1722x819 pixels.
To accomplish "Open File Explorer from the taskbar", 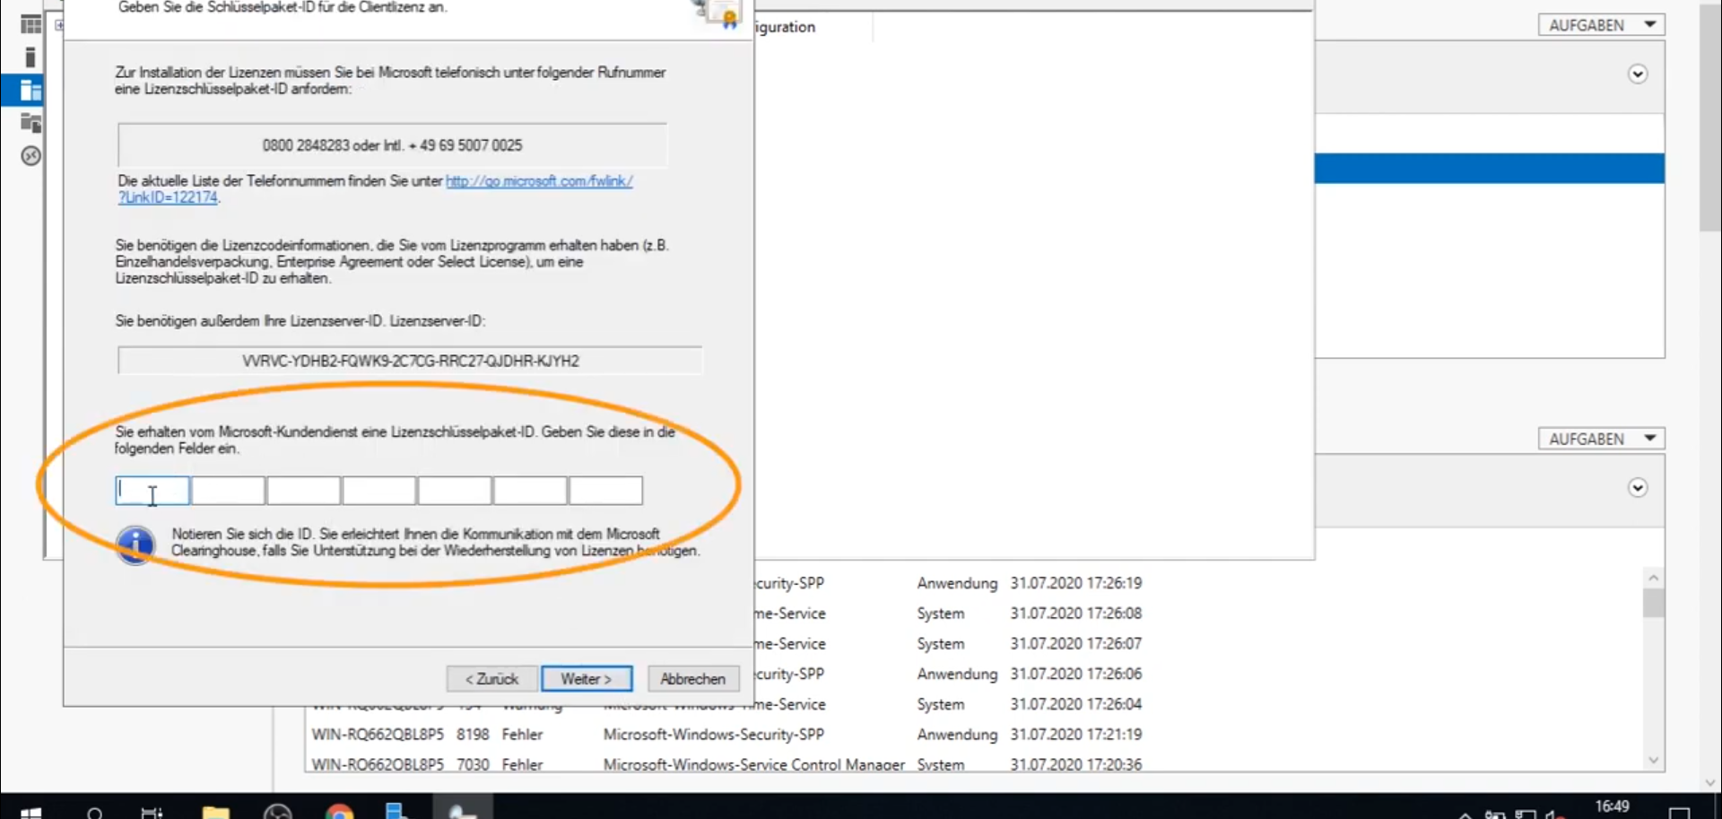I will pyautogui.click(x=215, y=812).
